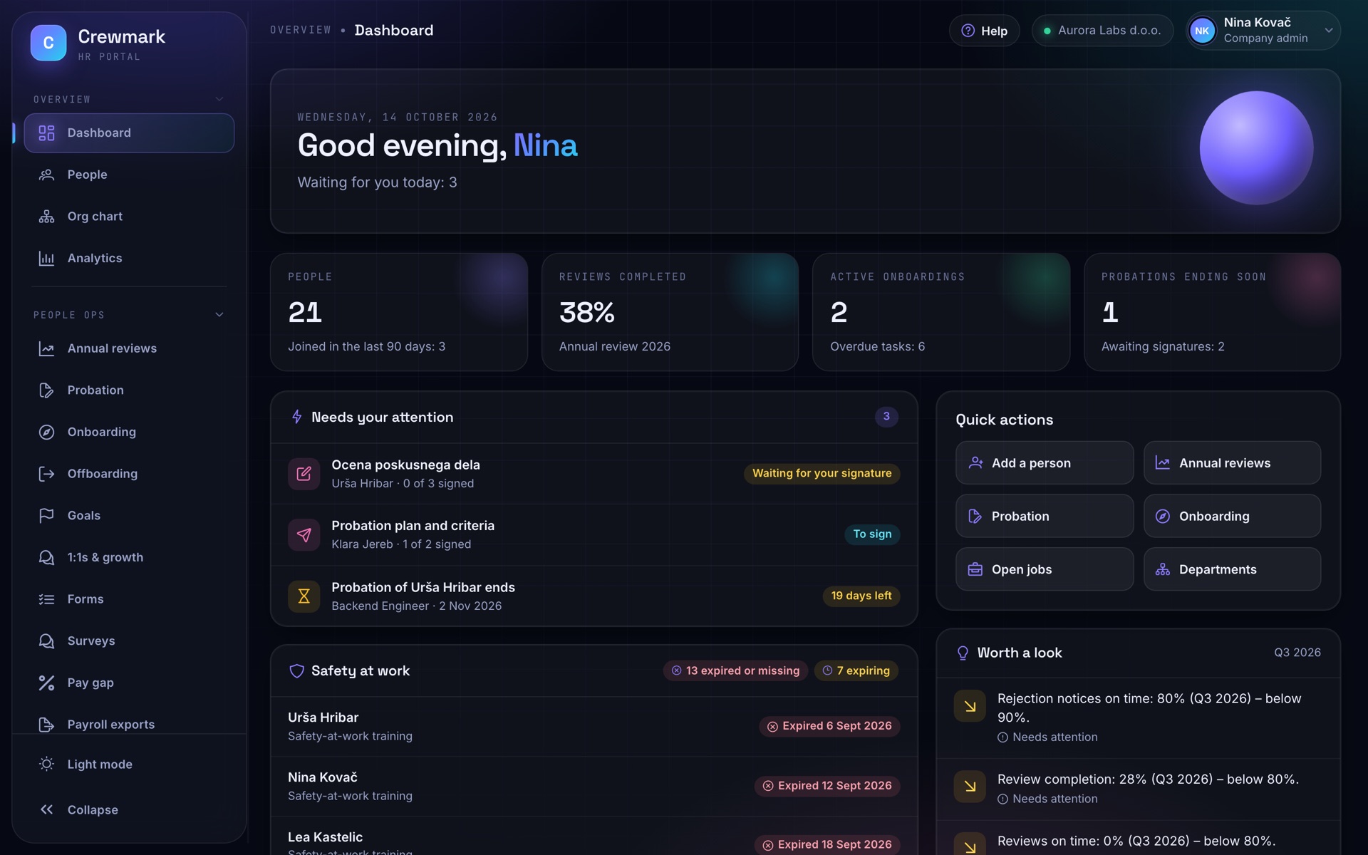Collapse the sidebar with the Collapse button
Screen dimensions: 1368x855
129,810
